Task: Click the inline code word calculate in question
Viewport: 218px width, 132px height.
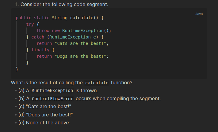Action: (97, 83)
